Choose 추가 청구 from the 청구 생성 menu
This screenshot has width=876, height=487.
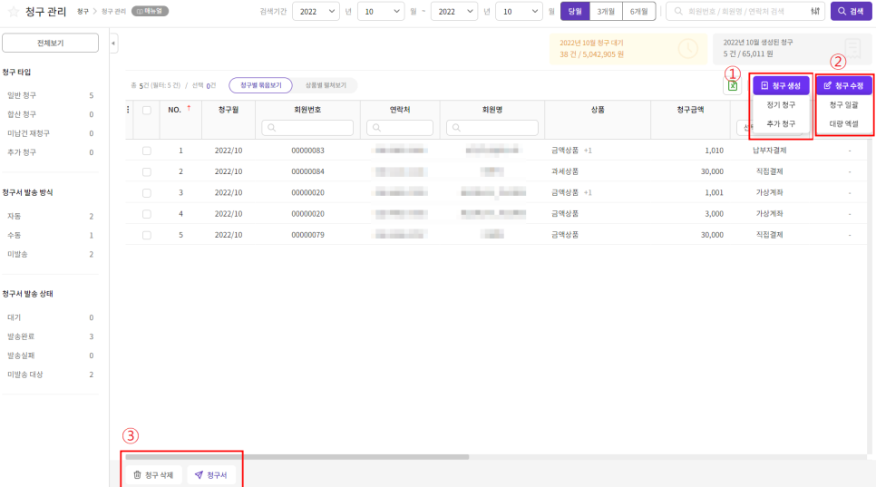tap(781, 124)
